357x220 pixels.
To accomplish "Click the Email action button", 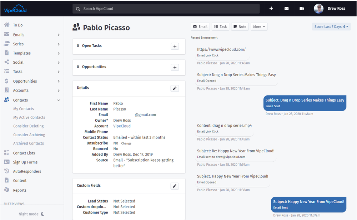I will click(200, 26).
